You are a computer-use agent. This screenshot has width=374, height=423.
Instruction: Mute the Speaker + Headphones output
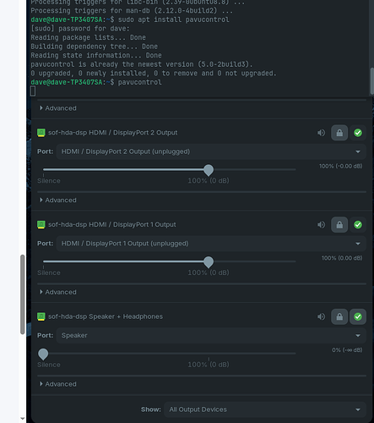click(321, 316)
